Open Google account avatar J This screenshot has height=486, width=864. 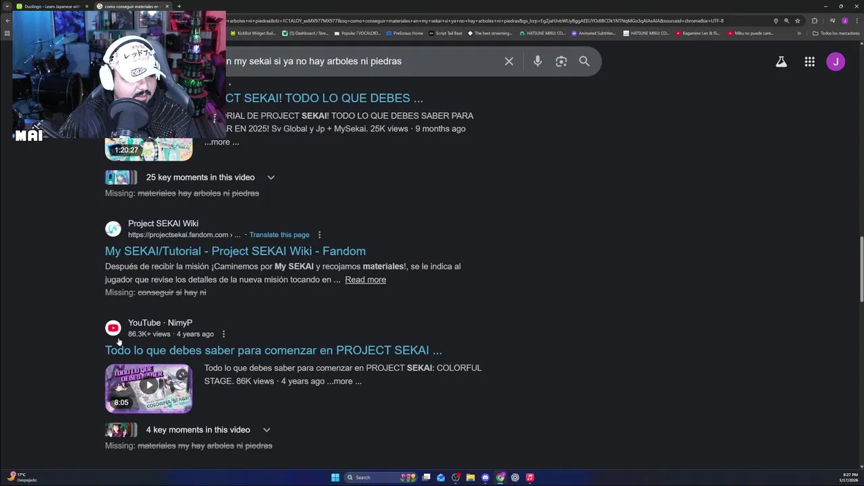pos(836,61)
